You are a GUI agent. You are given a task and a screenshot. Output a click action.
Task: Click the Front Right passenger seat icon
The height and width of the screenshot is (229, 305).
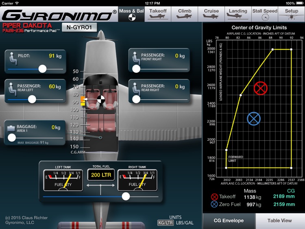pos(136,58)
